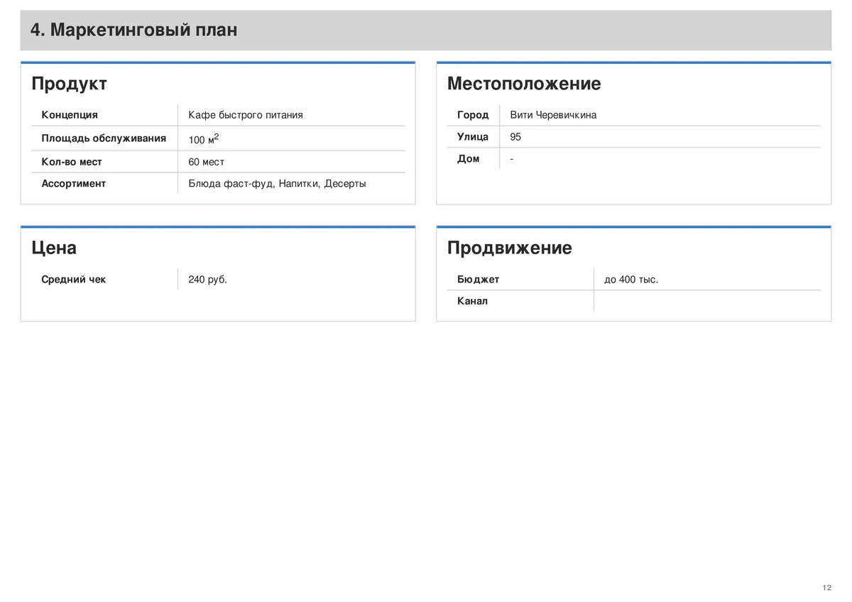The width and height of the screenshot is (852, 602).
Task: Click the 'Дом' row label
Action: (x=468, y=159)
